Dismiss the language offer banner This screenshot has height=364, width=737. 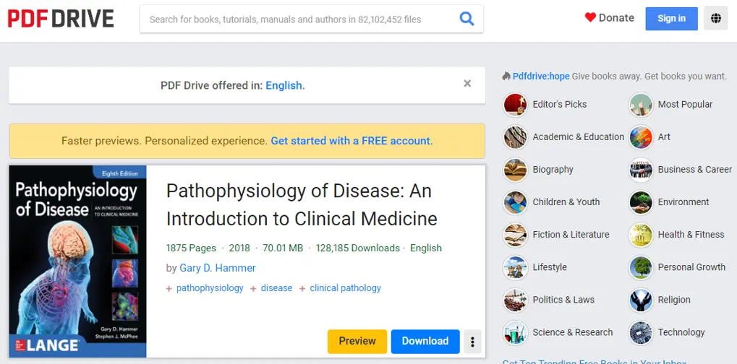click(x=467, y=84)
